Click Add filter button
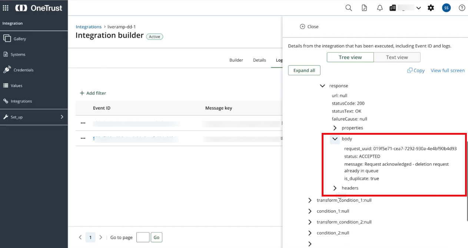This screenshot has width=468, height=248. (x=93, y=93)
